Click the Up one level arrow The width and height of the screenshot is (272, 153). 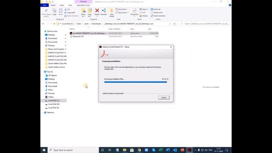tap(54, 24)
